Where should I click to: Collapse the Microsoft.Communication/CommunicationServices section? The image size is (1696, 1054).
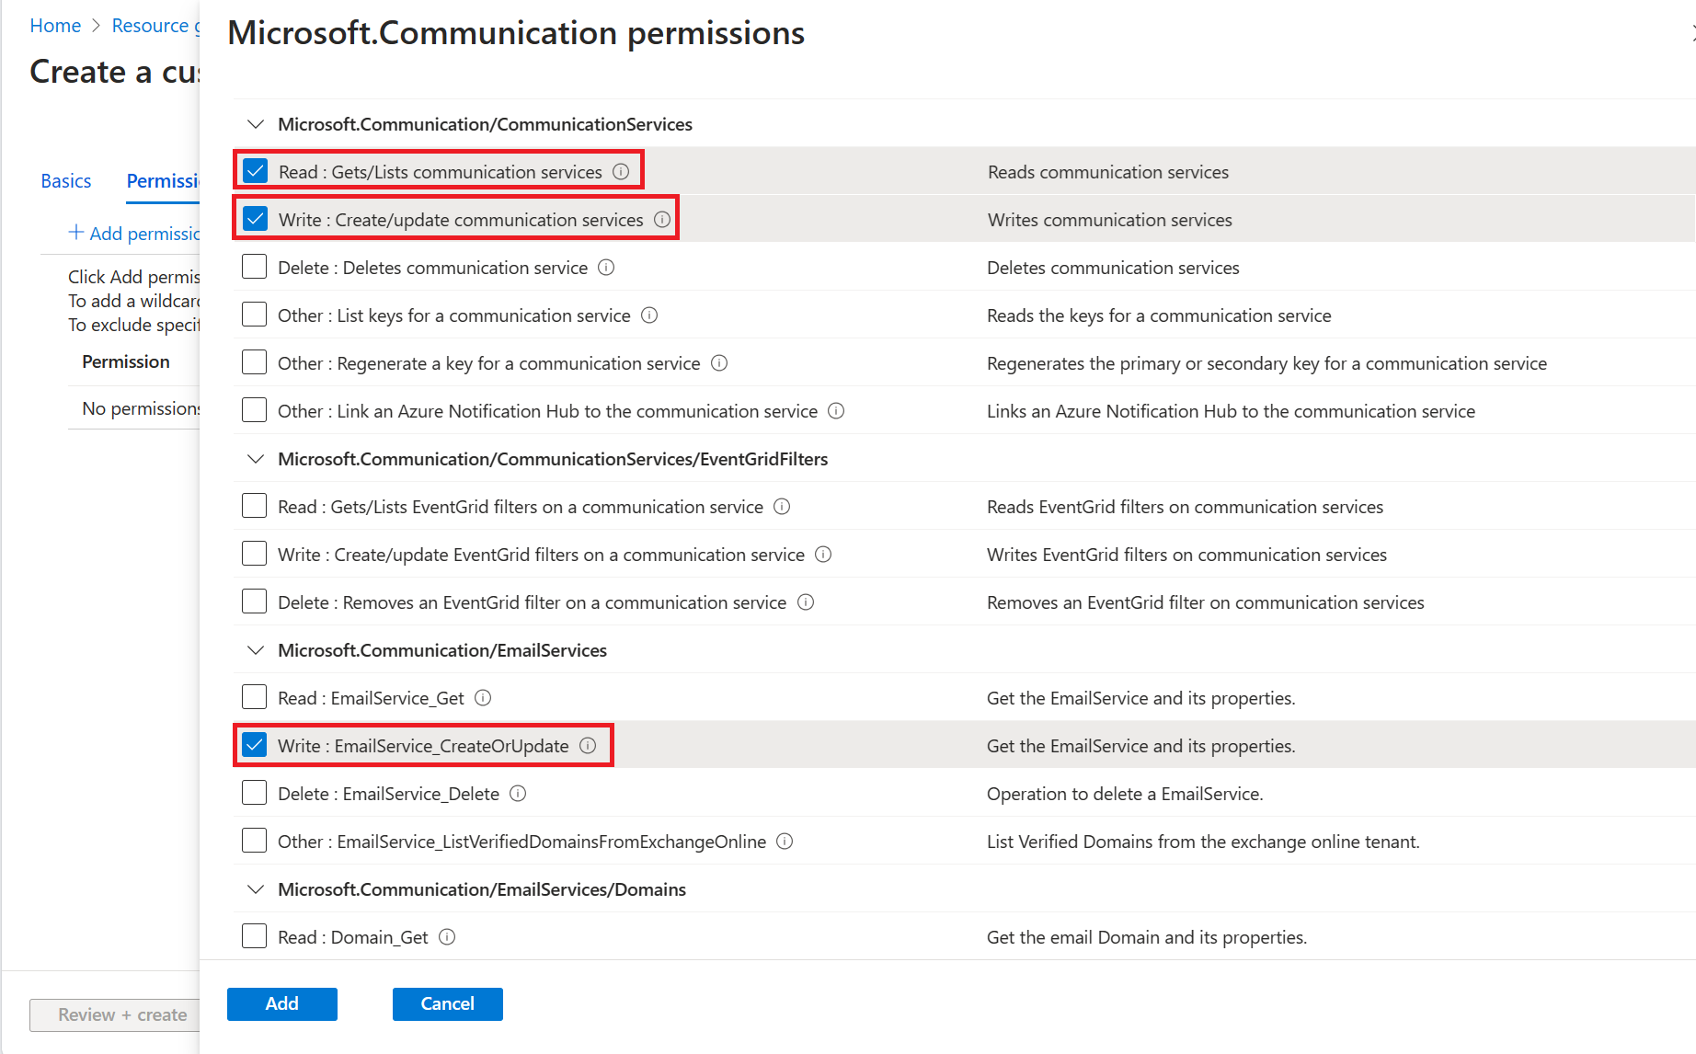[255, 124]
